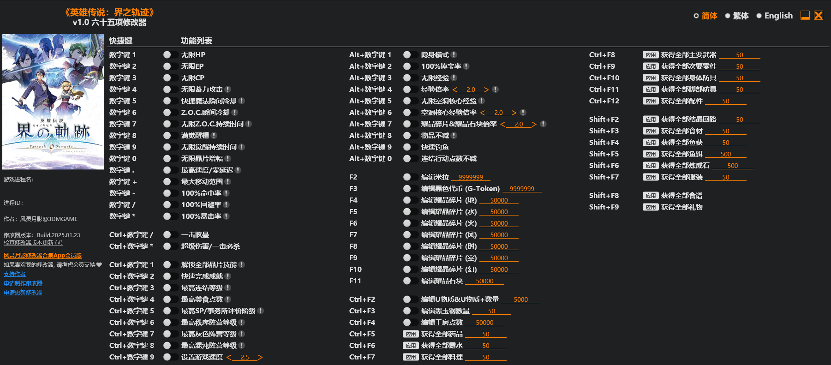The height and width of the screenshot is (365, 831).
Task: Click 应用 button for 获得全部主要武器
Action: pyautogui.click(x=651, y=55)
